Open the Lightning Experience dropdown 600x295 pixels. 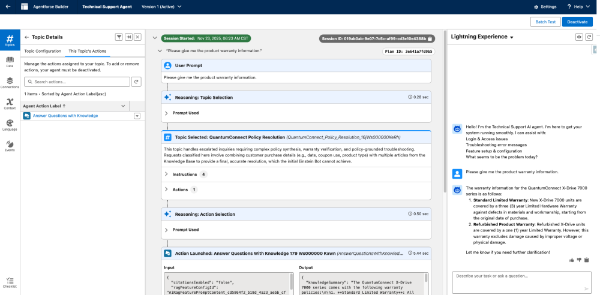point(512,37)
